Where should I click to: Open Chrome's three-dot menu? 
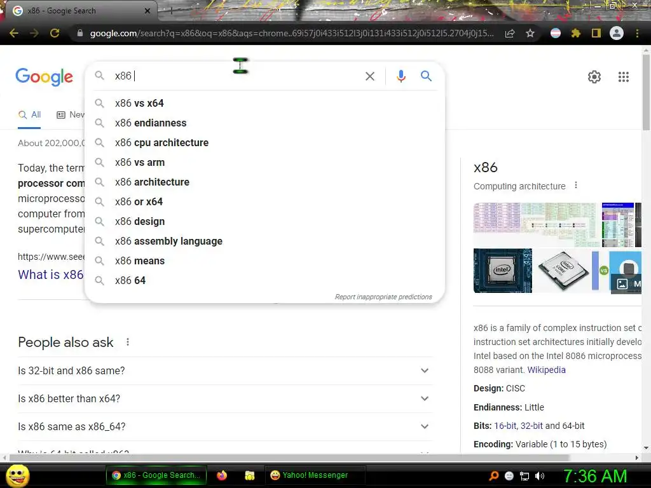coord(637,33)
